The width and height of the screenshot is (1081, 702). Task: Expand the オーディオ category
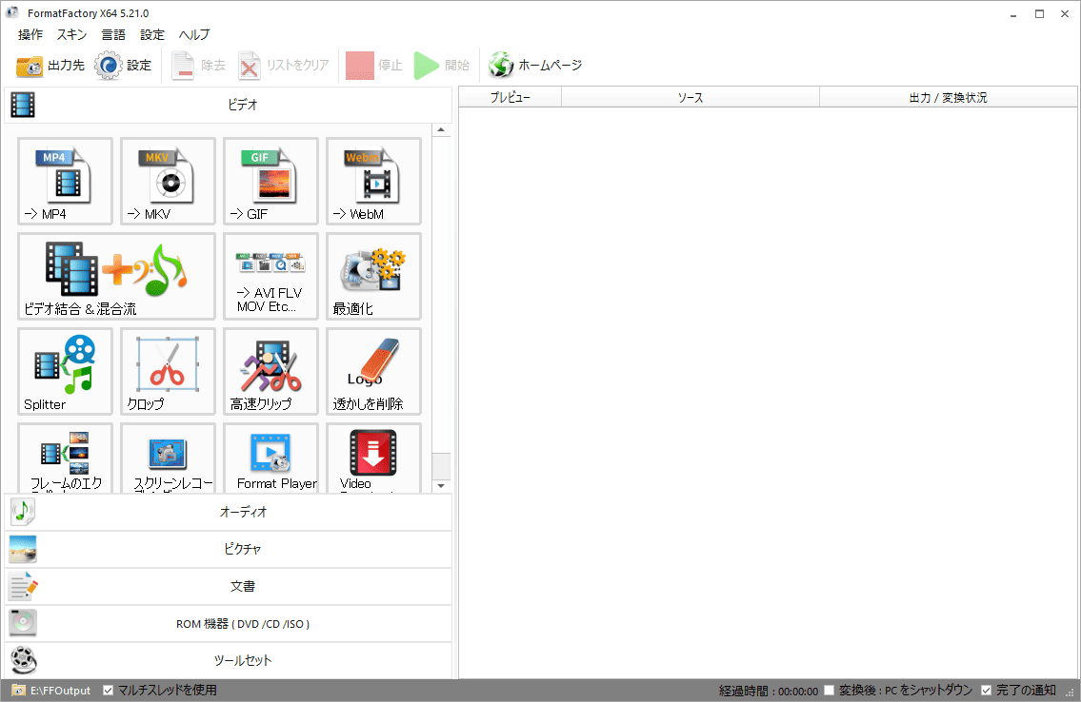click(229, 512)
